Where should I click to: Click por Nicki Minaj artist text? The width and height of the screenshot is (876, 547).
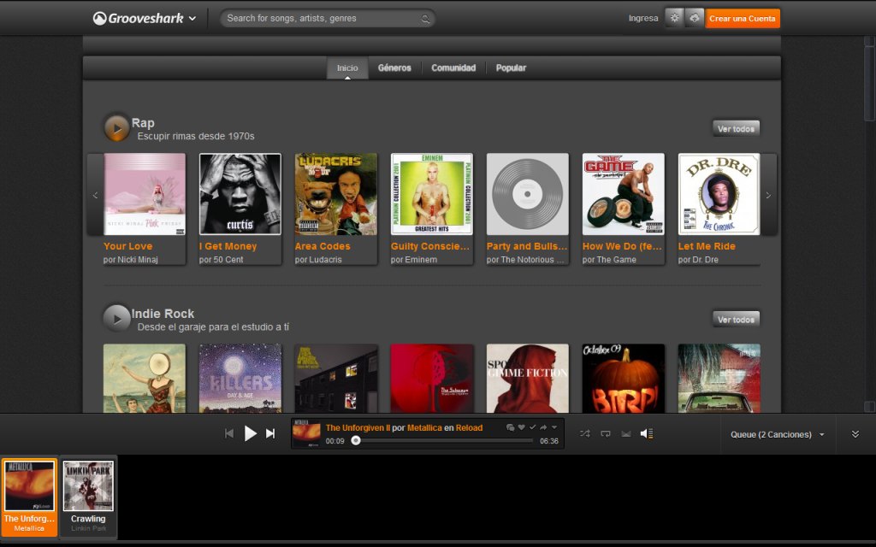coord(131,260)
